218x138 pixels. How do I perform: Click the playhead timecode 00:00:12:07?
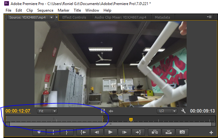point(18,111)
